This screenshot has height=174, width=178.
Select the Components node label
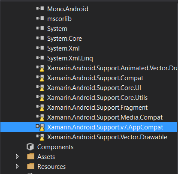click(x=55, y=147)
